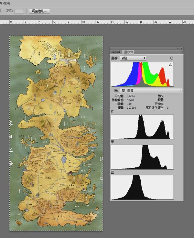Click the 蓝 channel histogram graph
Image resolution: width=194 pixels, height=238 pixels.
(142, 188)
